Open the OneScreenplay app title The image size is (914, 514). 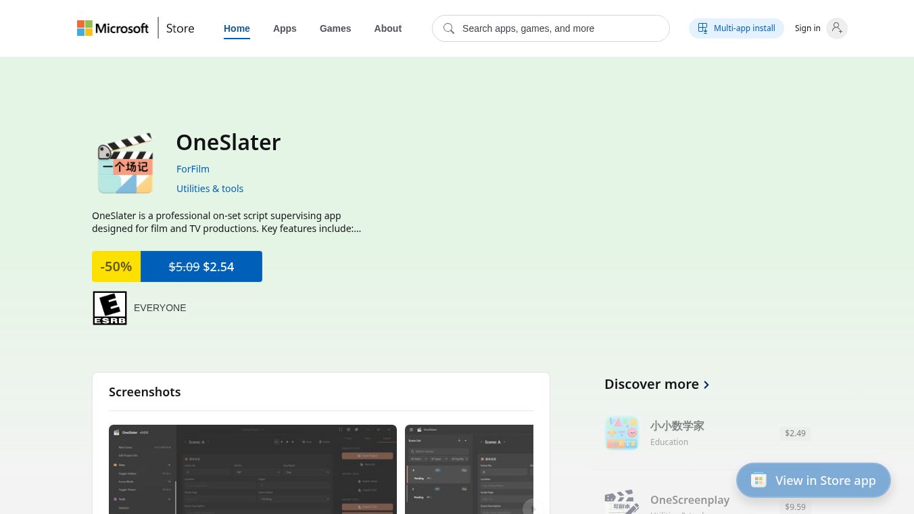(x=690, y=500)
